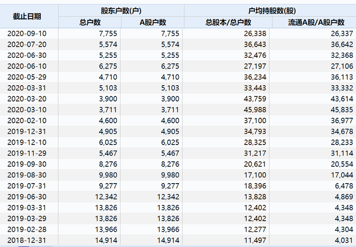
Task: Sort by the 总户数 column header
Action: 90,22
